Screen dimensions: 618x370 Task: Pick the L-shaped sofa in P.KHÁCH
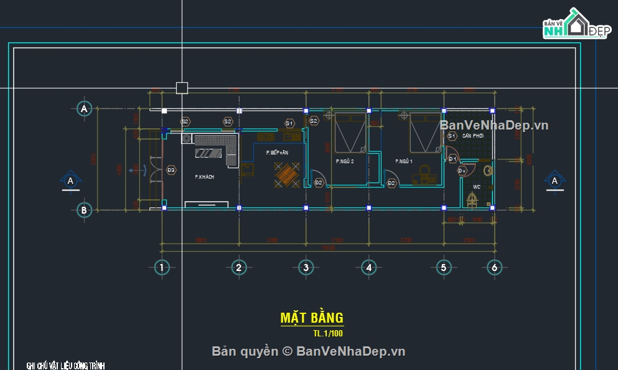pyautogui.click(x=217, y=149)
